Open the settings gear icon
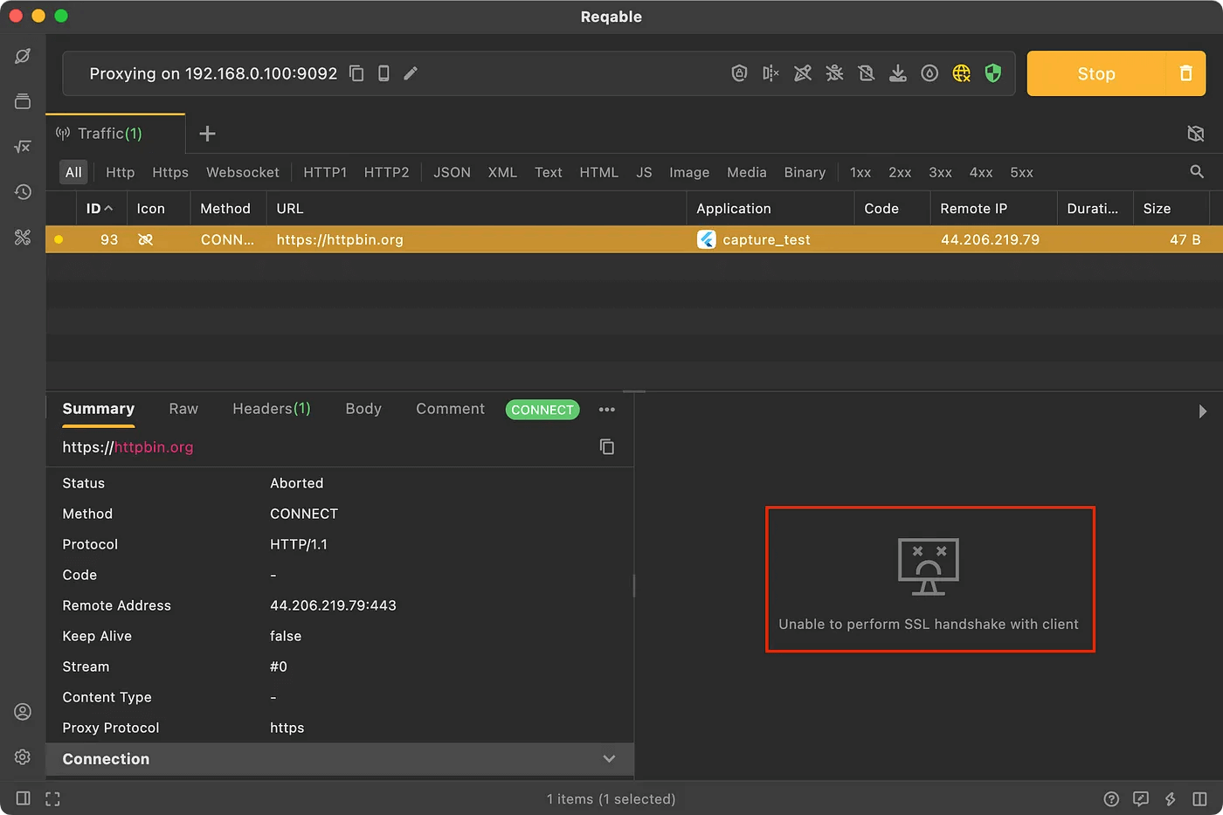The height and width of the screenshot is (815, 1223). (x=23, y=757)
